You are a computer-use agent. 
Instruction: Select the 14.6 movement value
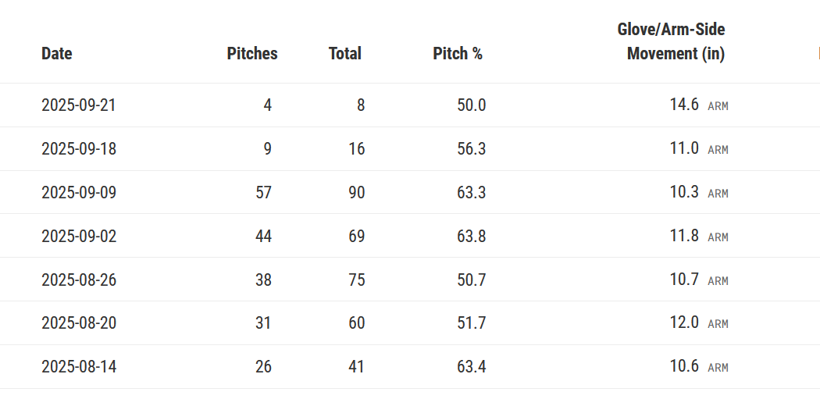[x=684, y=105]
